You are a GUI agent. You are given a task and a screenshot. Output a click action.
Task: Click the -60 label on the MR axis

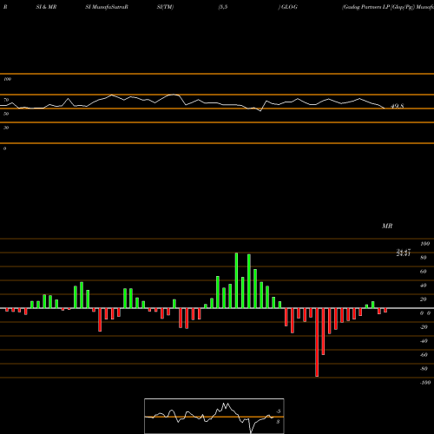(x=424, y=355)
